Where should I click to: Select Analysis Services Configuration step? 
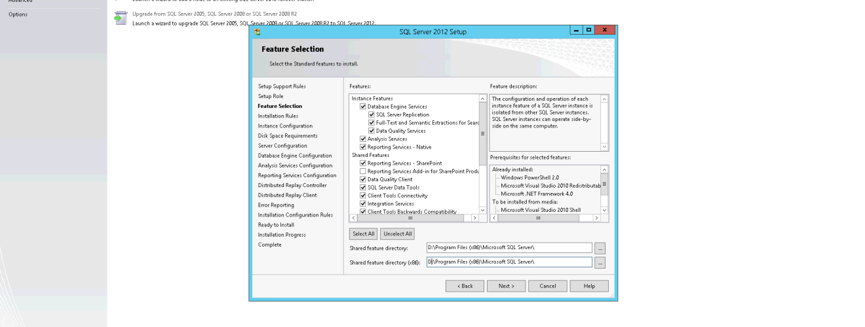point(295,165)
